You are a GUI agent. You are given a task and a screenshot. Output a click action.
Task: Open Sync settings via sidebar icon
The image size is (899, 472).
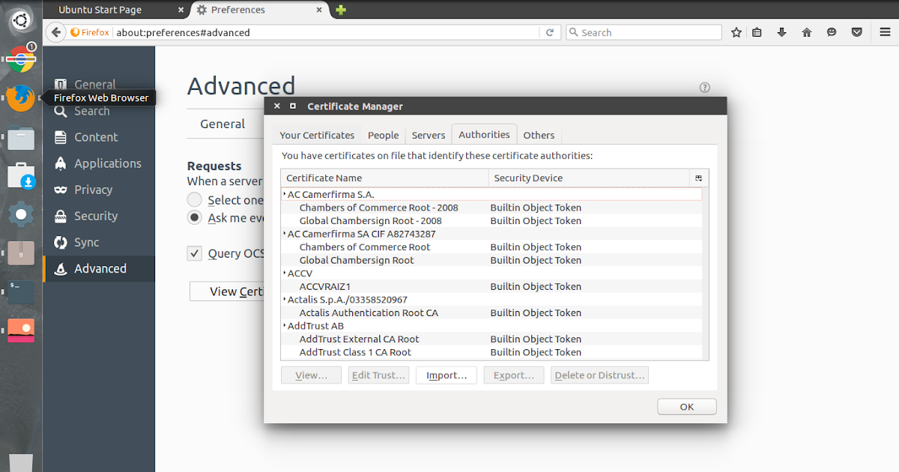[x=60, y=241]
